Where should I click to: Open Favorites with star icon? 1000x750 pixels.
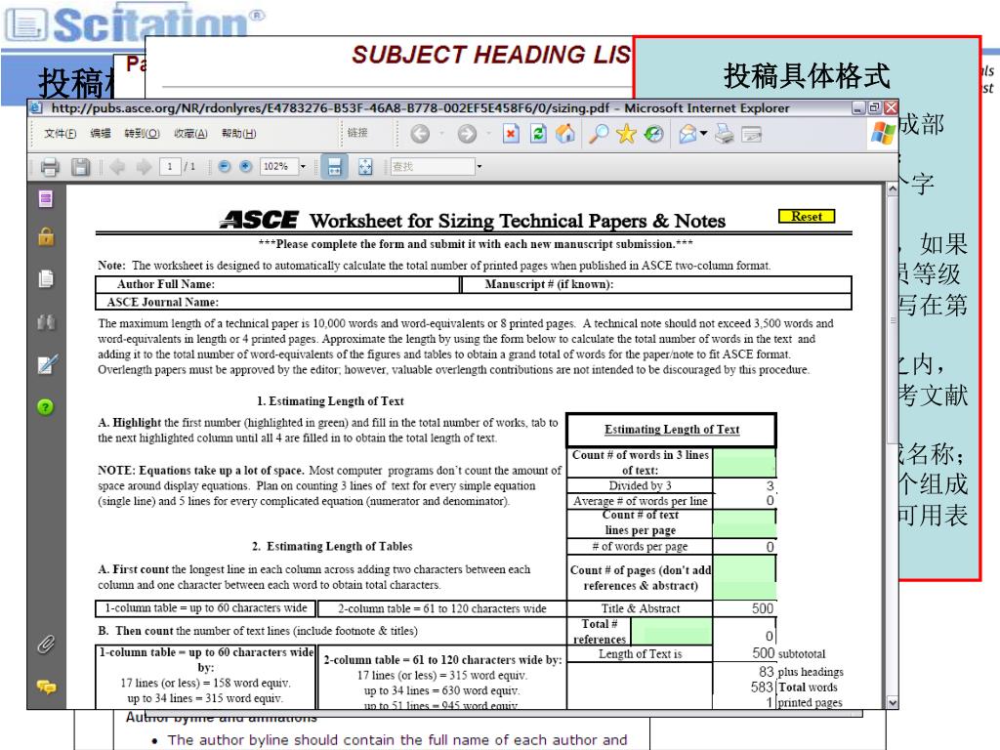tap(626, 133)
